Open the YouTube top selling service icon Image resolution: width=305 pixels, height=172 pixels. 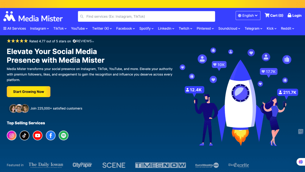(38, 136)
